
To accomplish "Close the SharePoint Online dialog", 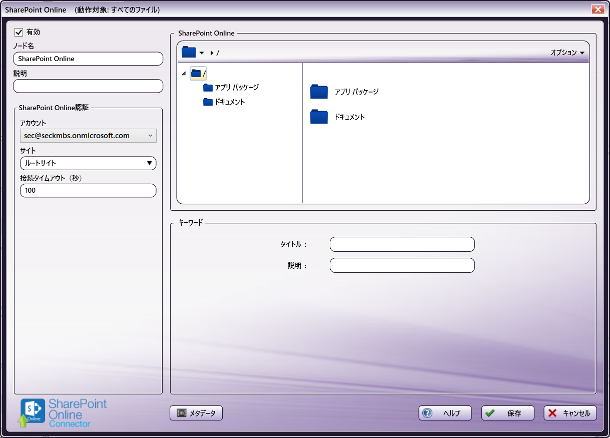I will pyautogui.click(x=597, y=9).
